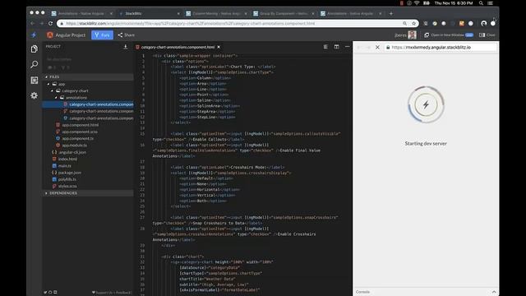Viewport: 526px width, 296px height.
Task: Open the Search sidebar icon
Action: pos(35,64)
